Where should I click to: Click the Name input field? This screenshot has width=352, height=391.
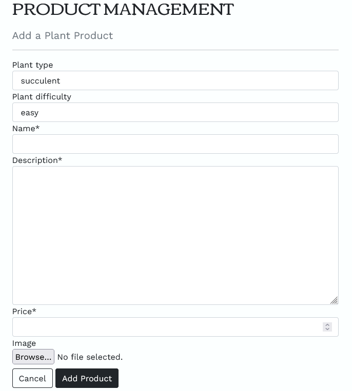coord(175,144)
